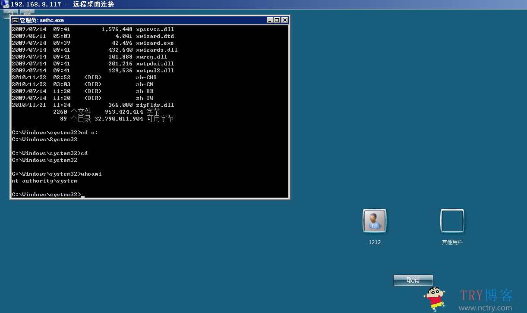
Task: Click the 192.168.8.117 远程桌面连接 title text
Action: point(62,4)
